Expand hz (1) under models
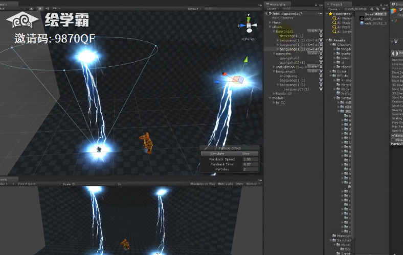Viewport: 403px width, 255px height. [x=274, y=103]
